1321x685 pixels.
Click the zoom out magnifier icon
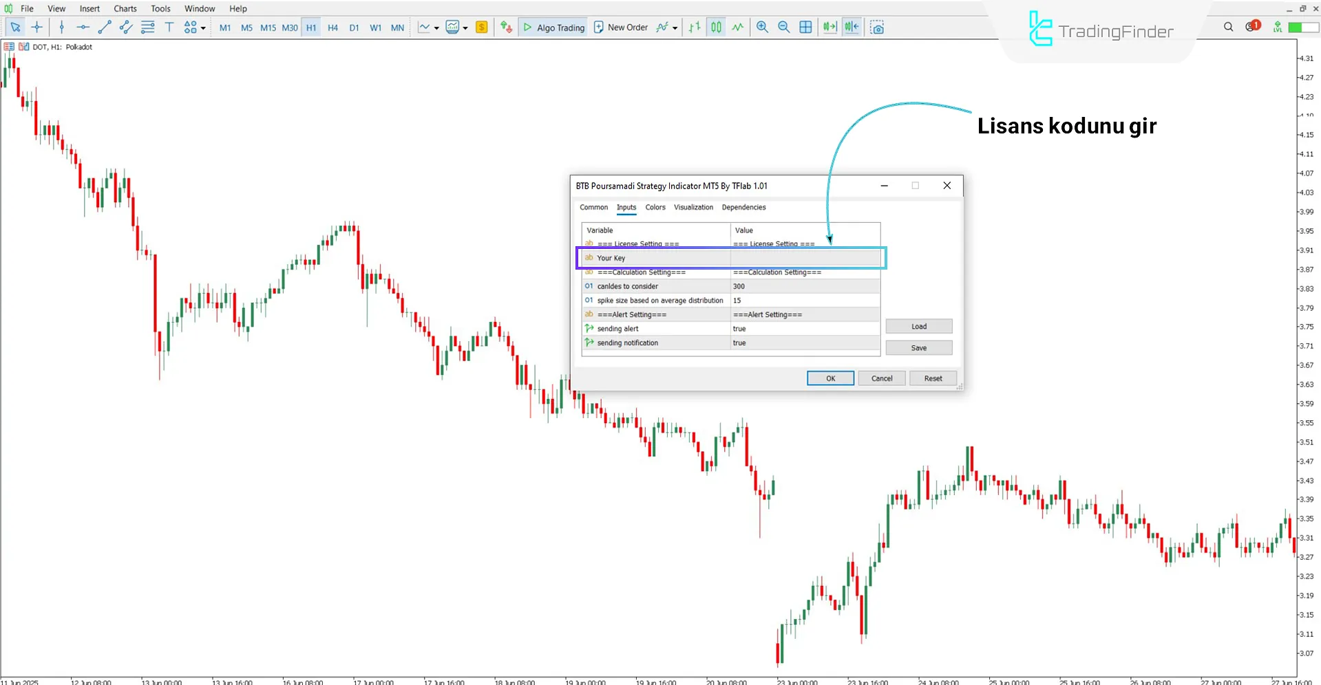(x=783, y=28)
